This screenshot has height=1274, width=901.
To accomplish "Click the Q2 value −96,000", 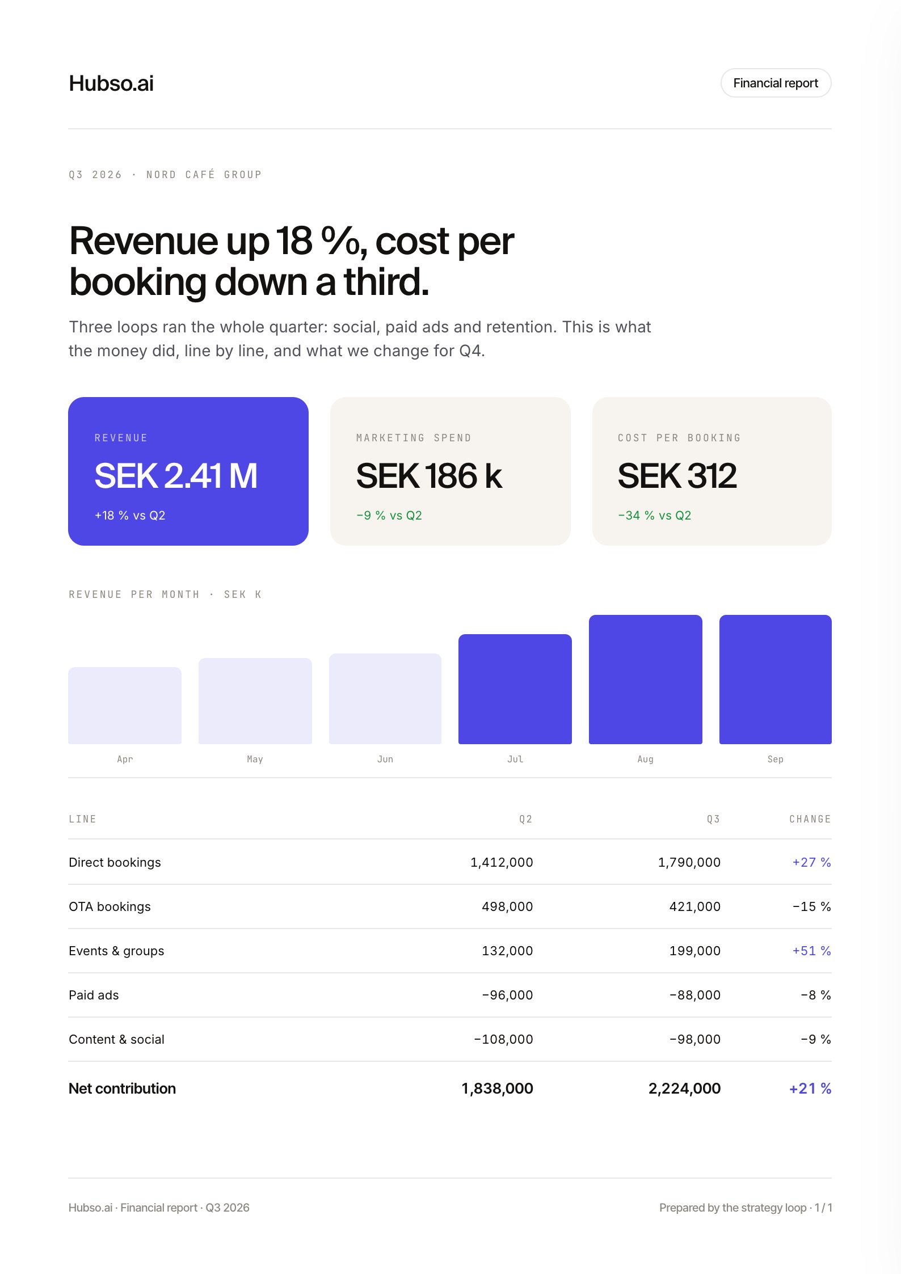I will [x=507, y=995].
